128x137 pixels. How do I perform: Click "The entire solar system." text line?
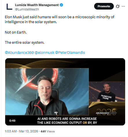(x=25, y=42)
